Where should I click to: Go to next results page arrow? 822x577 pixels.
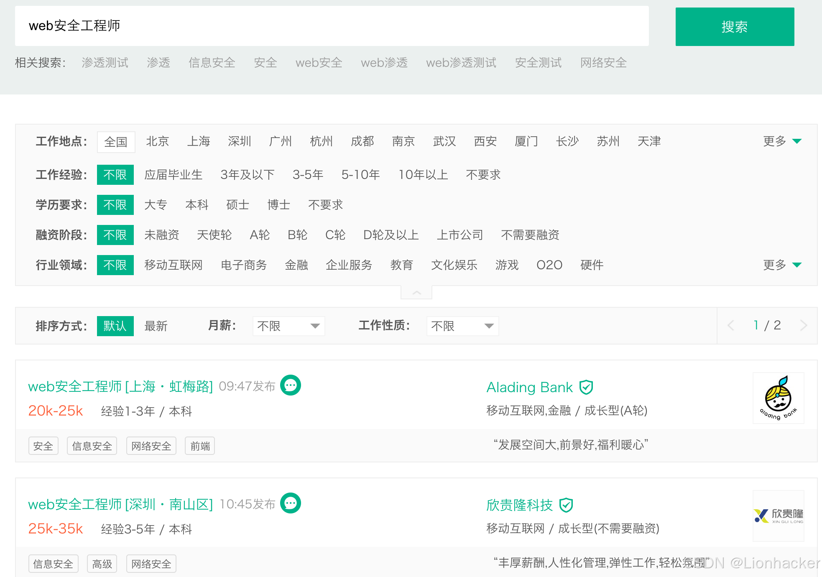803,325
